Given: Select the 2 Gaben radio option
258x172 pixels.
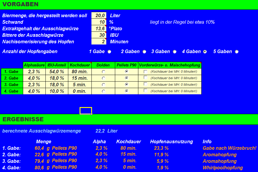Looking at the screenshot, I should (144, 52).
